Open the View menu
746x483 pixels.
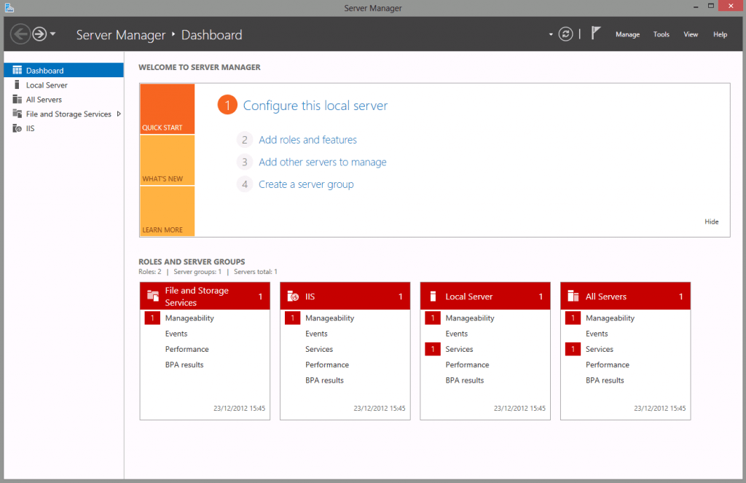[x=691, y=34]
